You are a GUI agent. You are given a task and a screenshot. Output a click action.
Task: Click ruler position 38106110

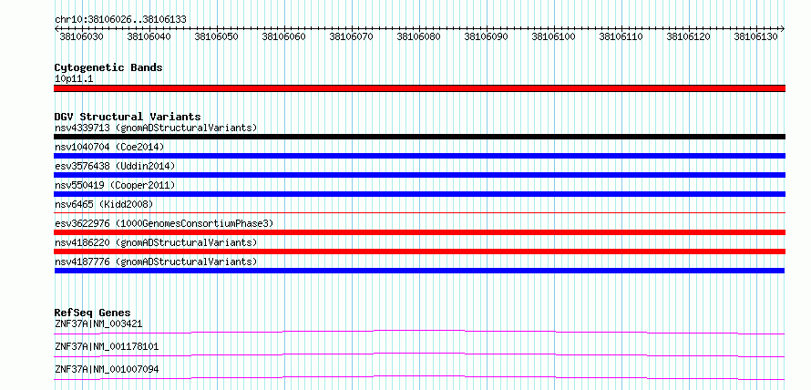pyautogui.click(x=621, y=36)
